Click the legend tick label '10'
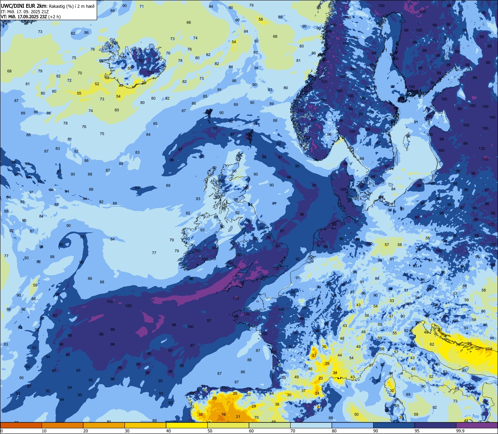The height and width of the screenshot is (434, 498). tap(44, 431)
